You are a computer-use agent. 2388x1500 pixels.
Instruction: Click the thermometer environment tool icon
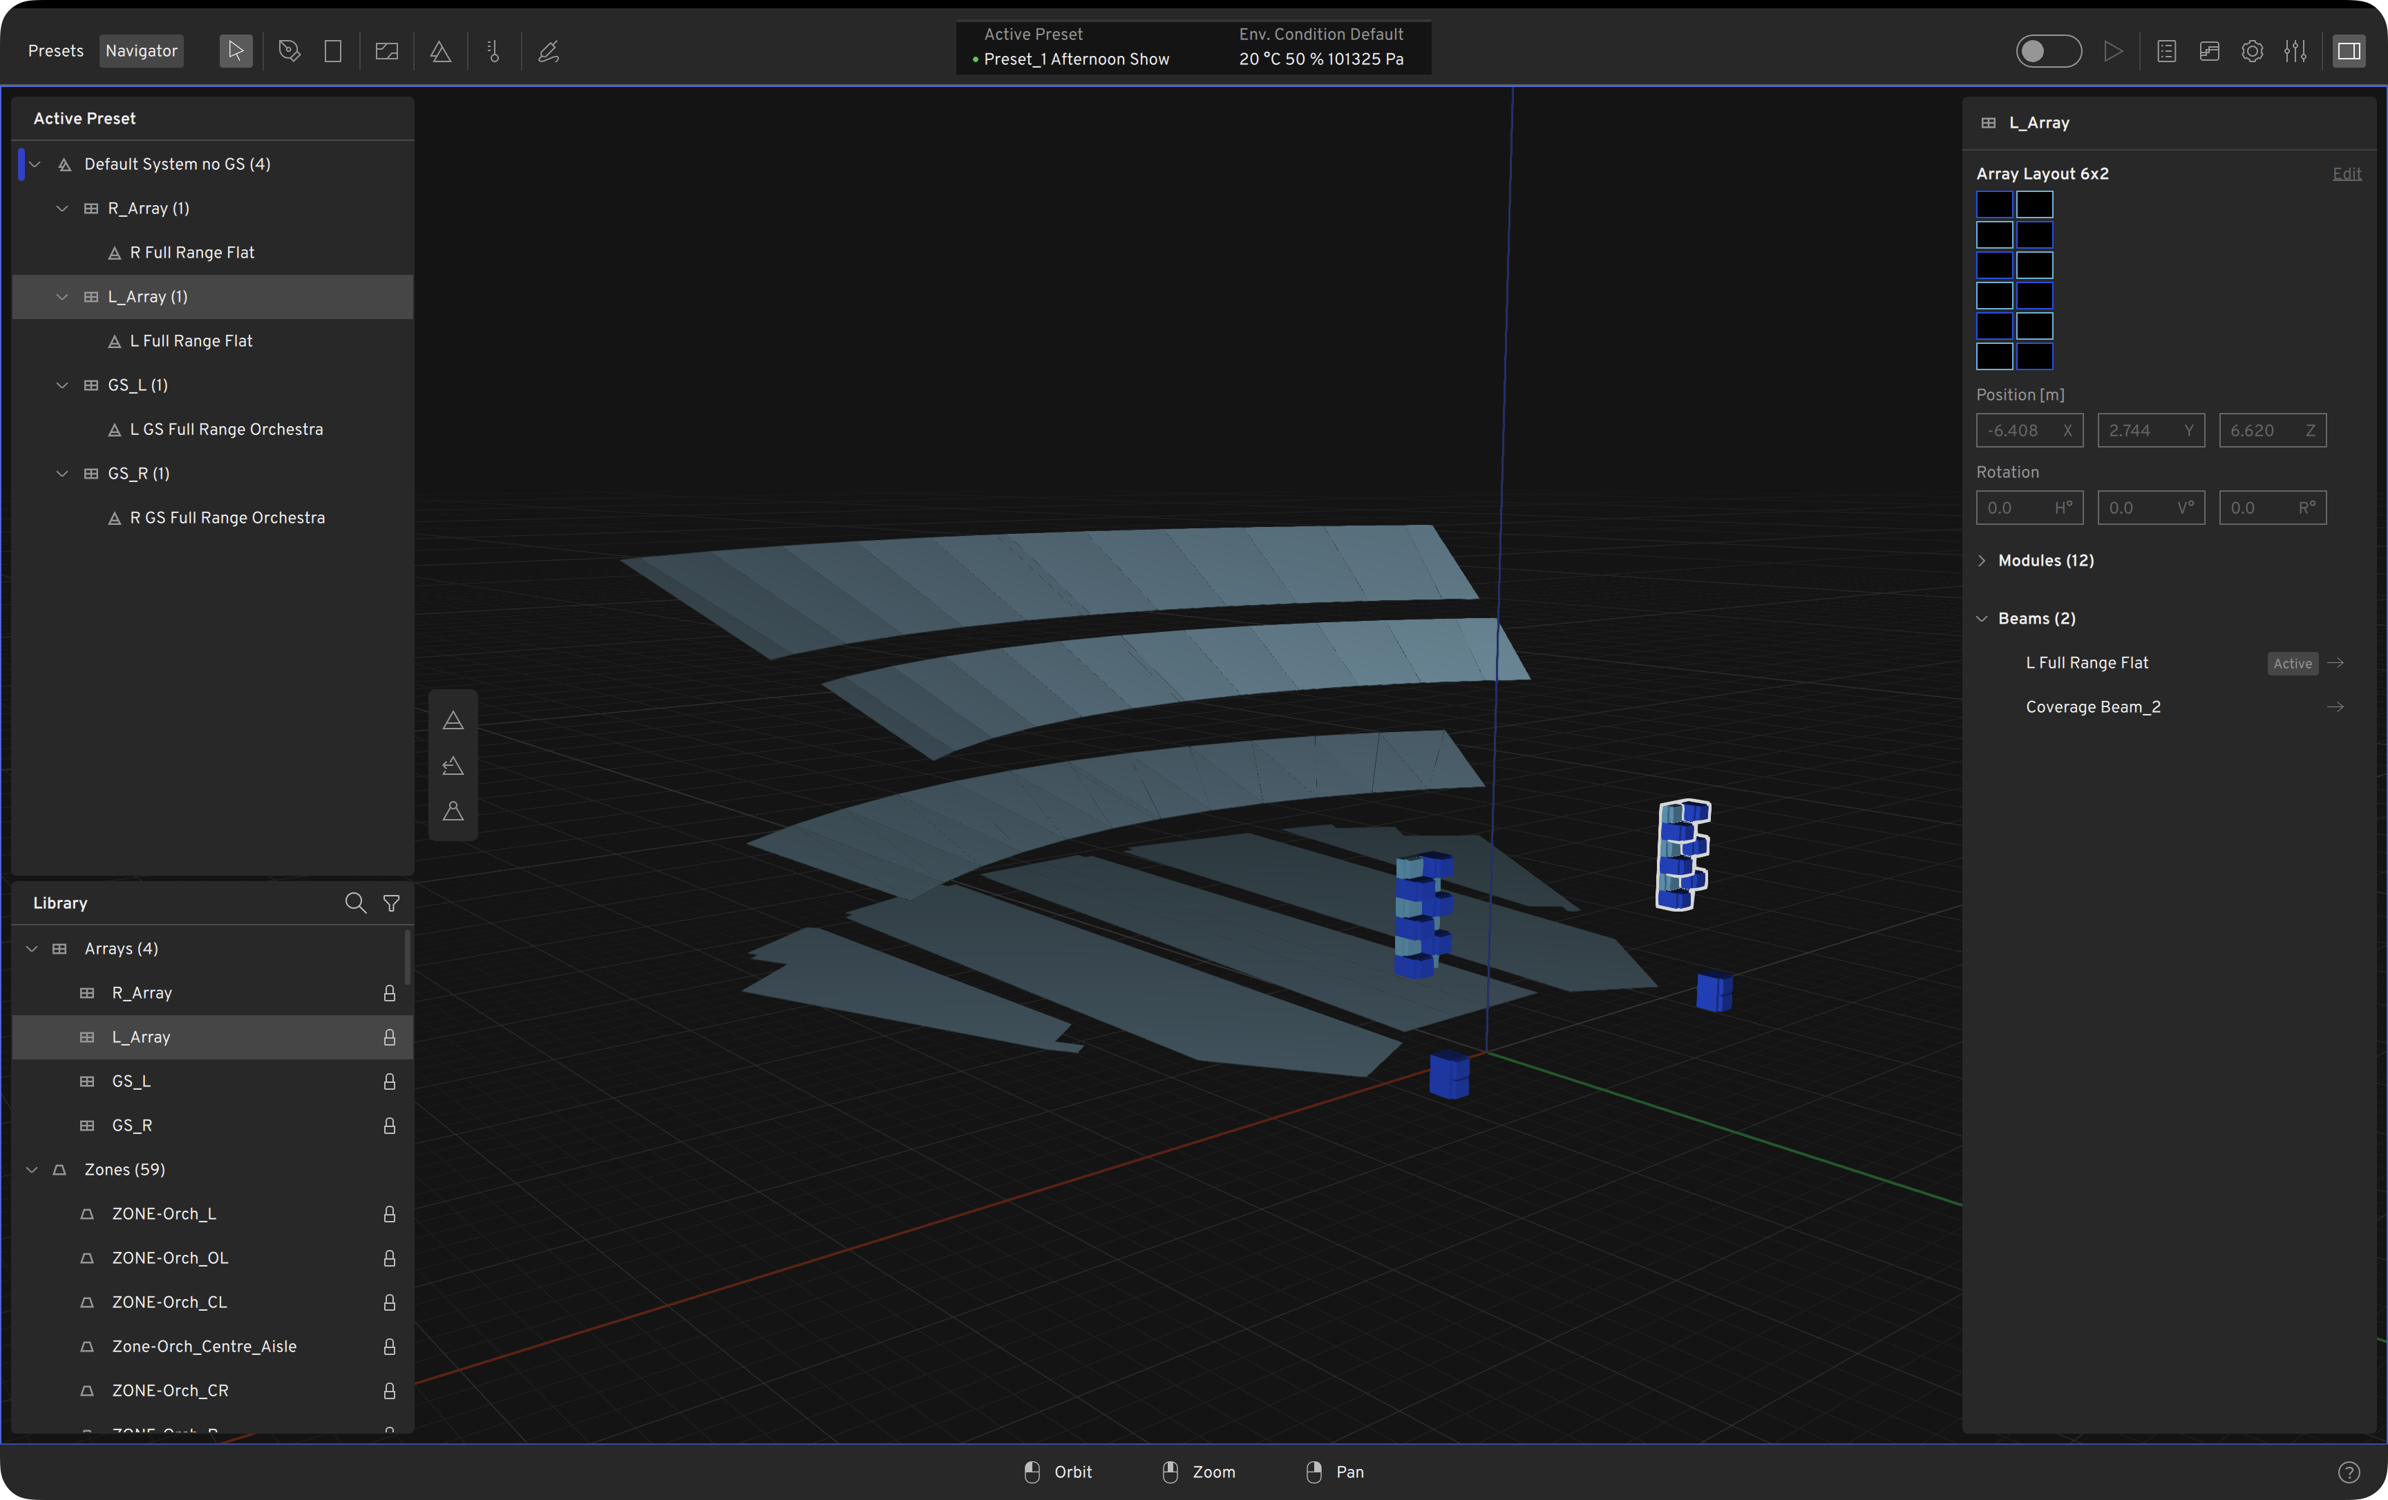[494, 50]
